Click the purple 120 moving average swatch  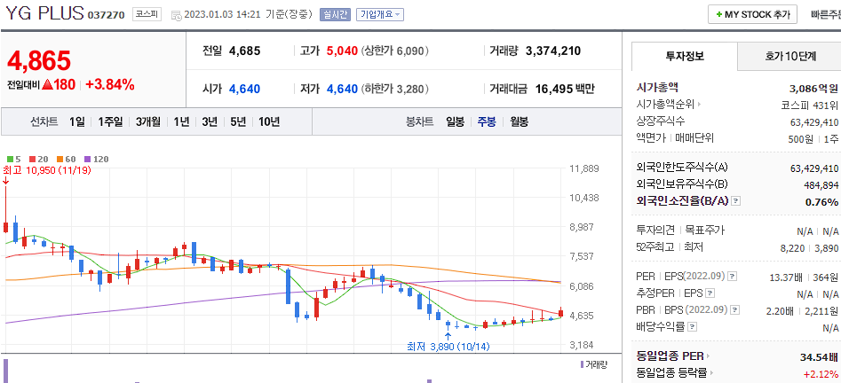point(87,159)
